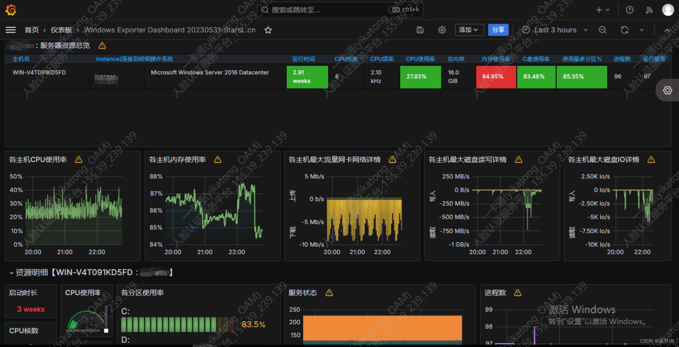679x347 pixels.
Task: Click the 分享 share button
Action: 498,30
